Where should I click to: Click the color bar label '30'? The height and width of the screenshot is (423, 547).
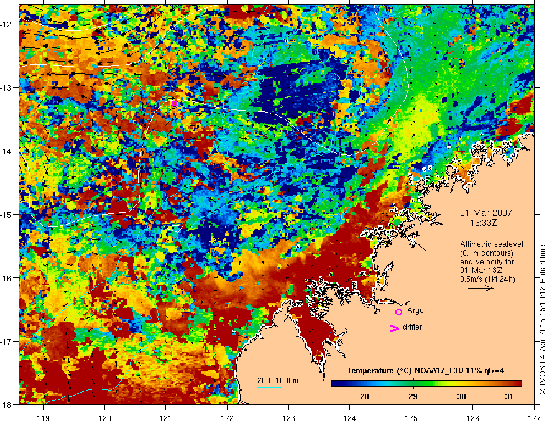[461, 396]
